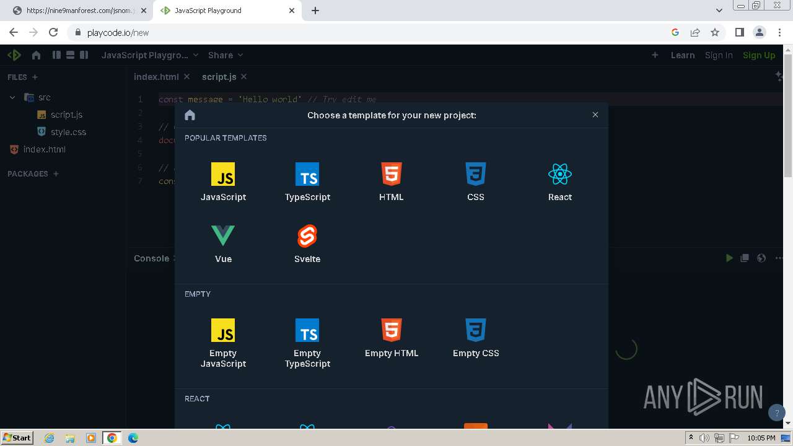Select the HTML template icon
Image resolution: width=793 pixels, height=446 pixels.
tap(392, 174)
